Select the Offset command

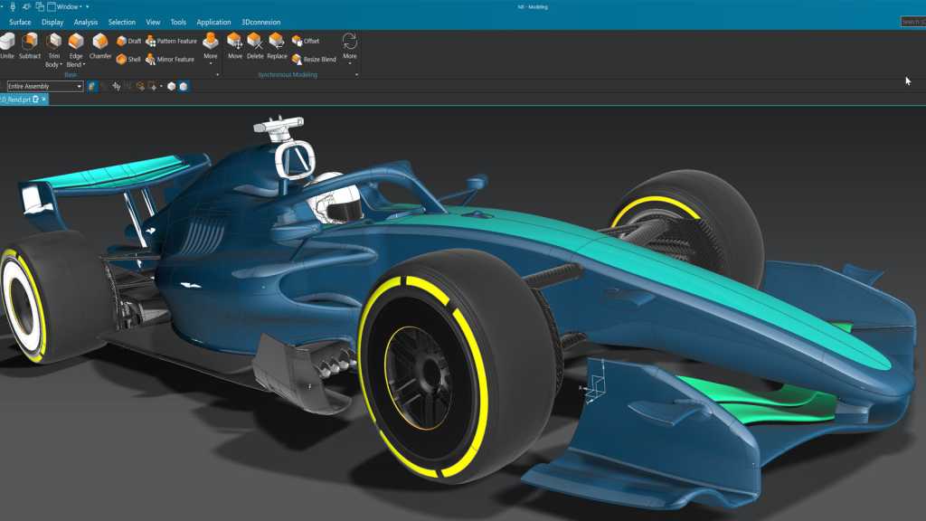click(x=309, y=41)
